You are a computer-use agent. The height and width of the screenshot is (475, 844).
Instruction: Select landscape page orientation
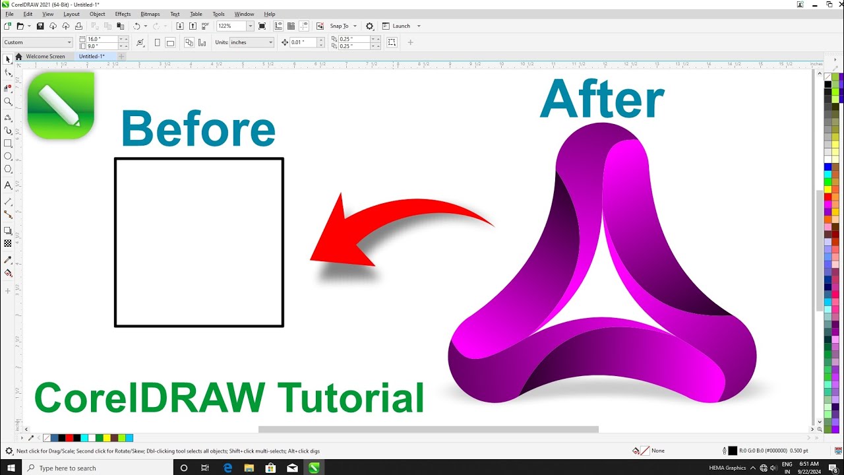pos(170,42)
